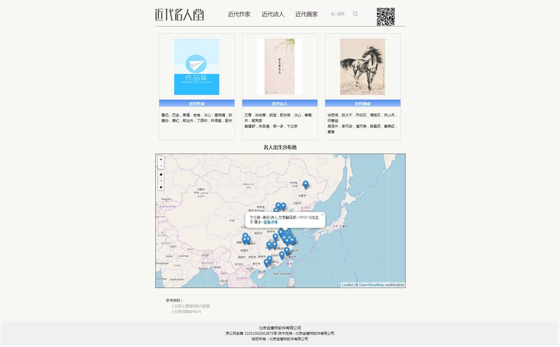
Task: Click the 作品集 works collection thumbnail
Action: click(197, 67)
